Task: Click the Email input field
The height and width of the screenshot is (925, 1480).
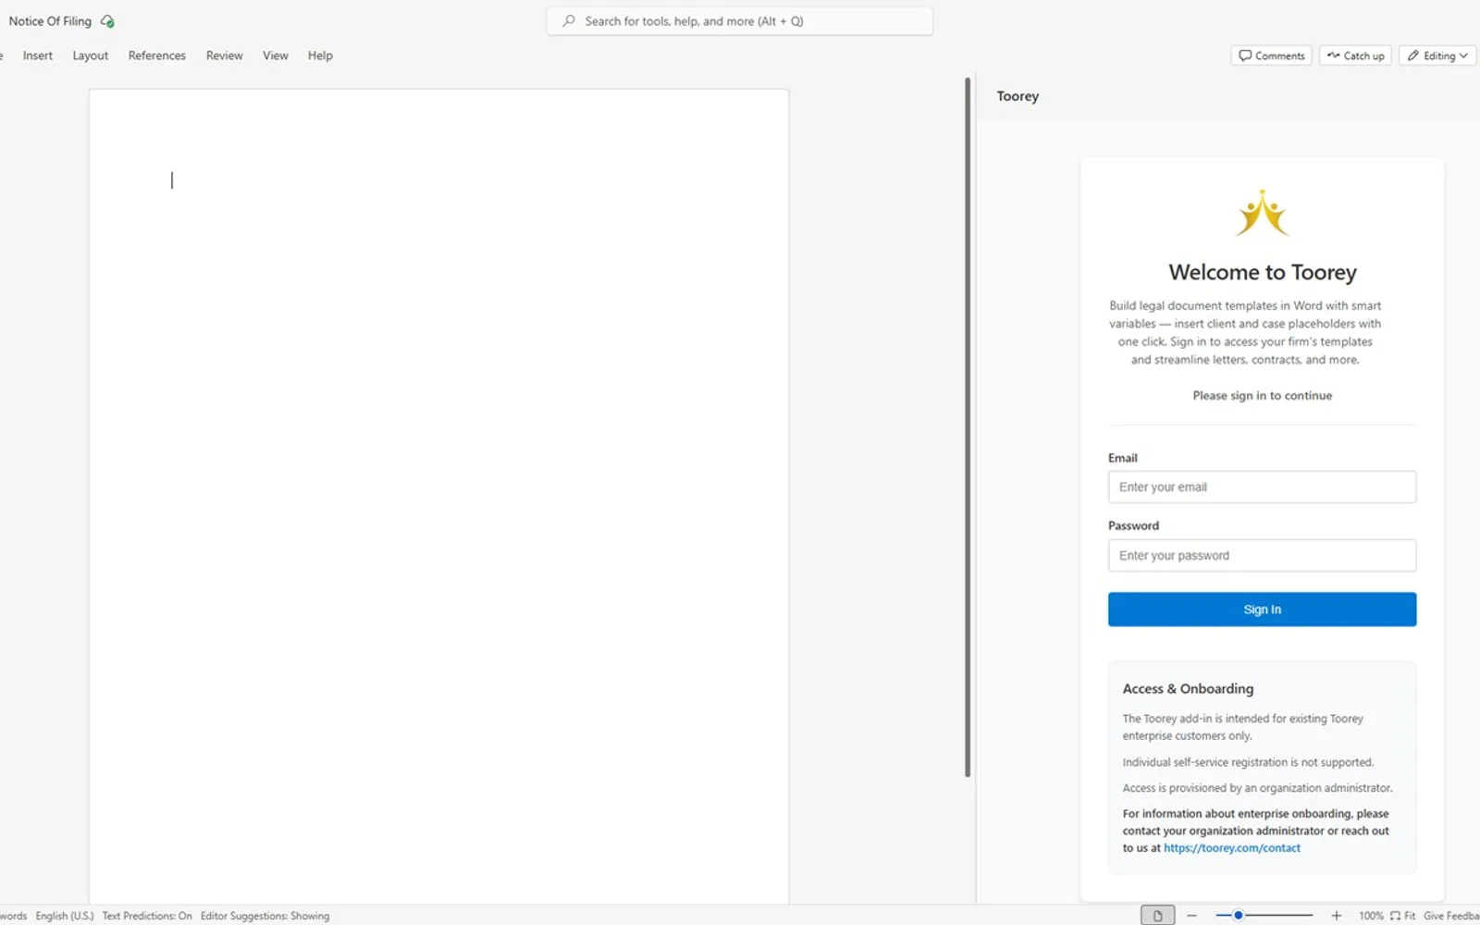Action: pyautogui.click(x=1262, y=487)
